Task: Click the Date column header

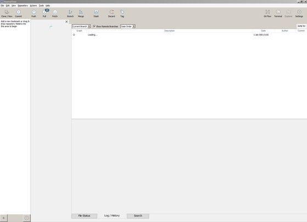Action: [263, 31]
